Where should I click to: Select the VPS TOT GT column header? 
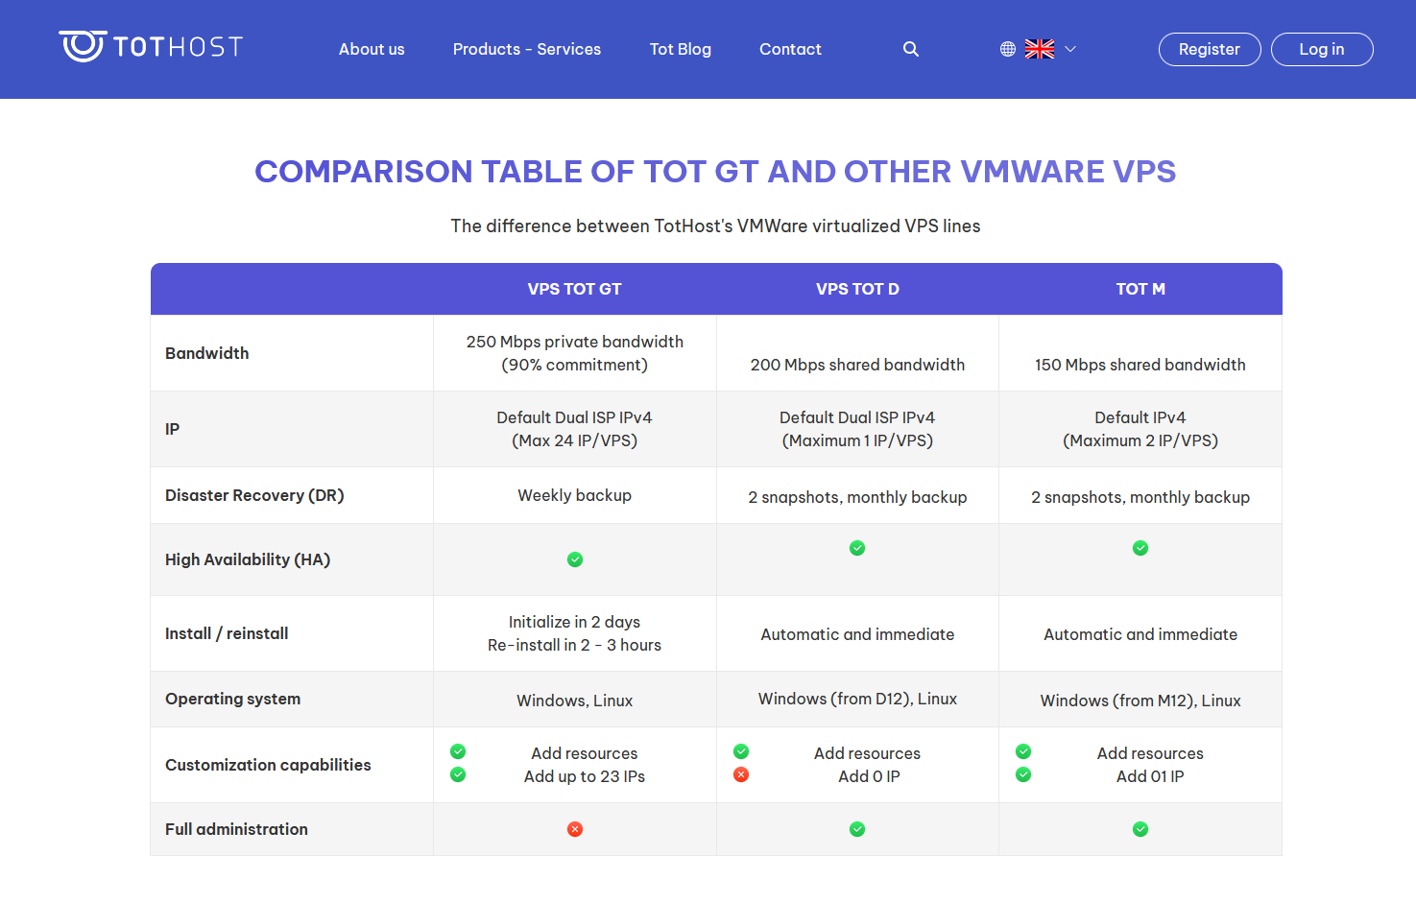[574, 289]
